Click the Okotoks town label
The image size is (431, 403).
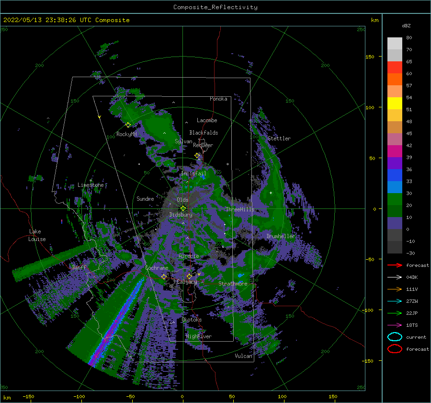[x=192, y=320]
